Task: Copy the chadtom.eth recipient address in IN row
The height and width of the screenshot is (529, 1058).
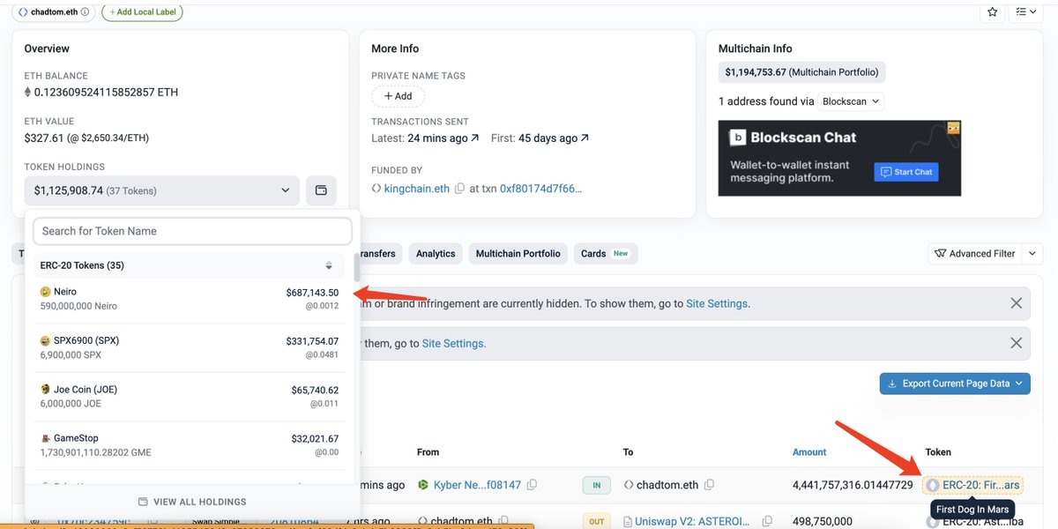Action: (x=709, y=485)
